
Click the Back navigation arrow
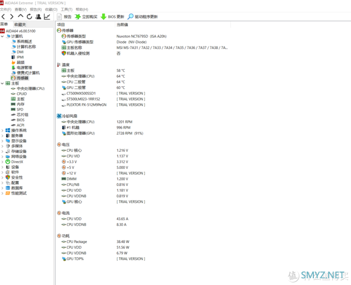(x=4, y=17)
